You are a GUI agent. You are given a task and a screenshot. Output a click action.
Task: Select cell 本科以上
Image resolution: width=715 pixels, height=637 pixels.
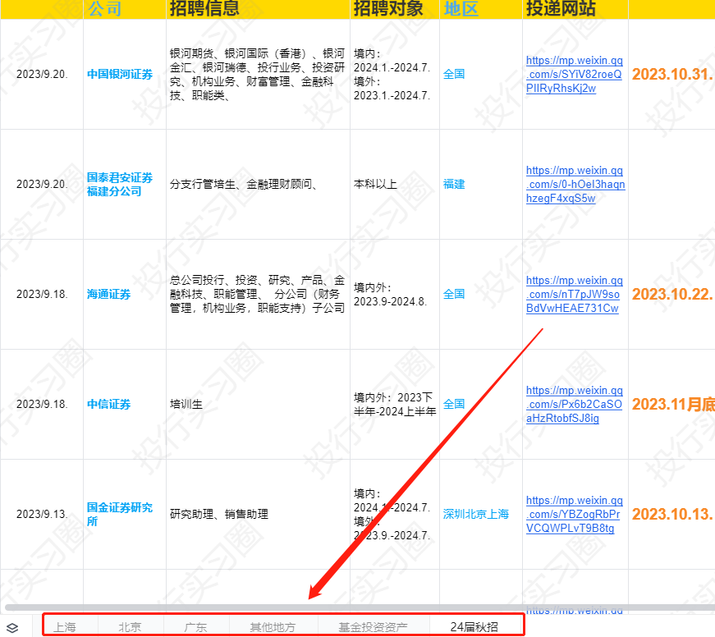(x=395, y=184)
